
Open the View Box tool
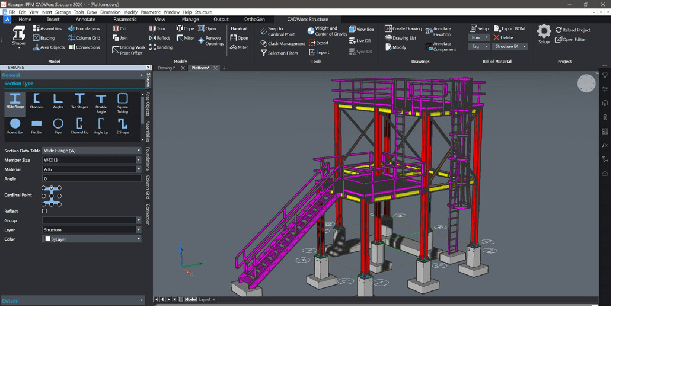click(362, 29)
